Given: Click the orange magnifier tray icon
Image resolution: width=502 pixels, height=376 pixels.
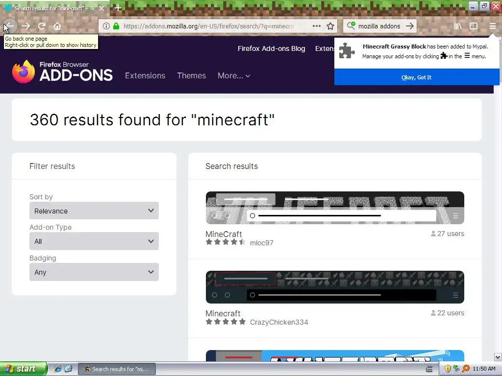Looking at the screenshot, I should coord(466,369).
